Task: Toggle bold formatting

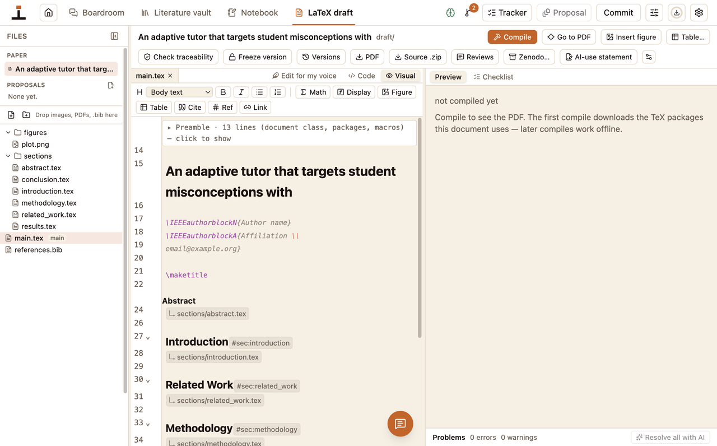Action: pos(223,92)
